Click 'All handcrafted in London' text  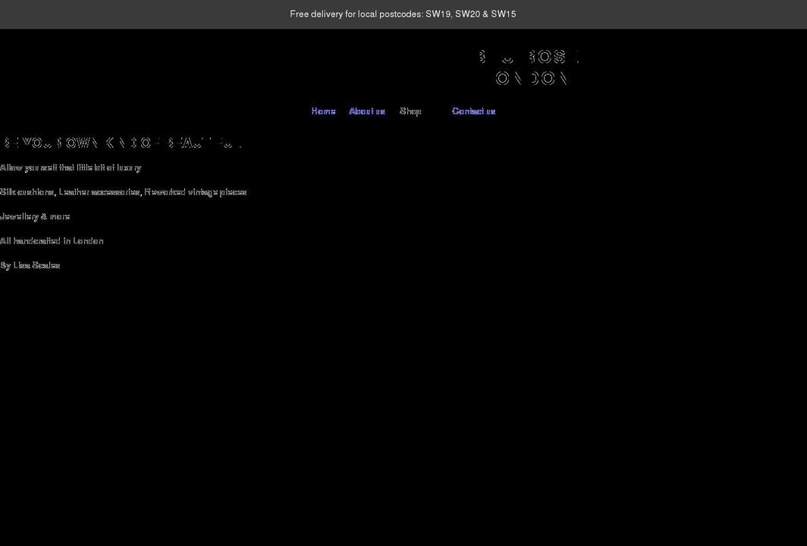[52, 240]
